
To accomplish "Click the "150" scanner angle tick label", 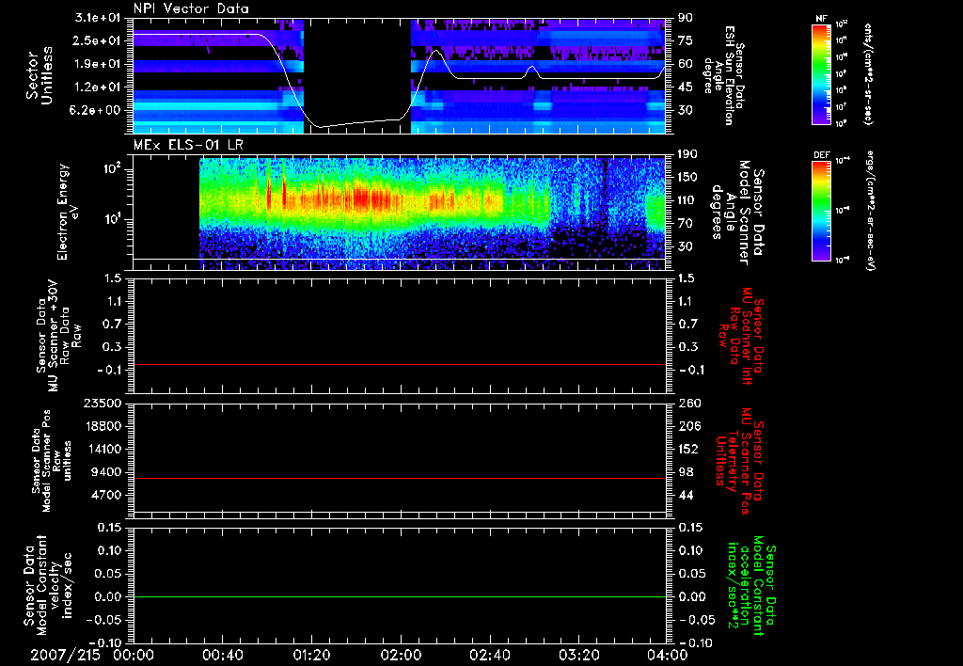I will tap(687, 177).
